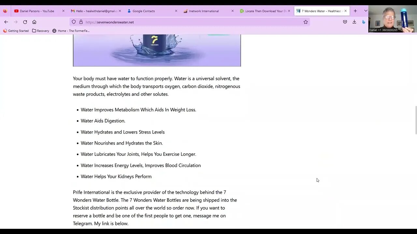Image resolution: width=417 pixels, height=234 pixels.
Task: Close the Gmail Hello tab
Action: (120, 11)
